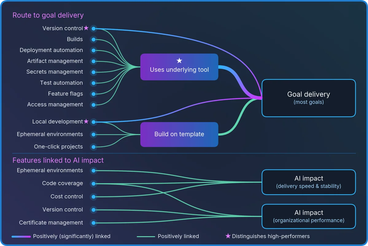
Task: Select the node dot next to Cost control
Action: [93, 197]
